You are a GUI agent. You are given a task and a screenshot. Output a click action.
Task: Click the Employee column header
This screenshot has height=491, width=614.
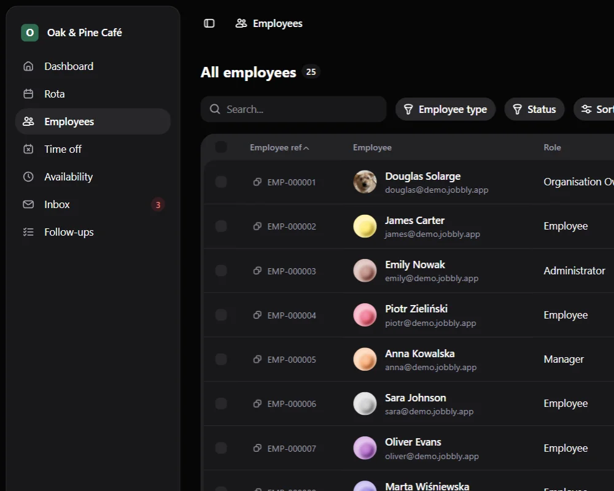[x=372, y=148]
